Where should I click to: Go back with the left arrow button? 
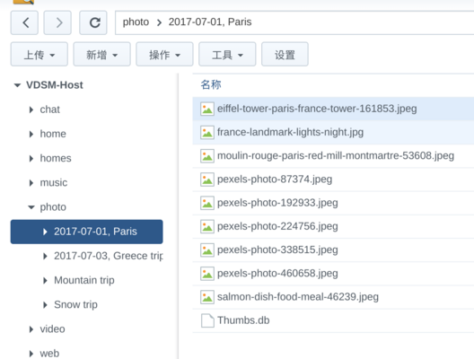(x=24, y=22)
